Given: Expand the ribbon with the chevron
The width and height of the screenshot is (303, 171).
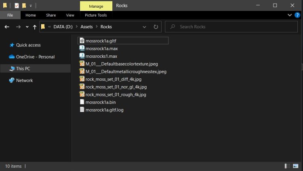Looking at the screenshot, I should point(290,15).
